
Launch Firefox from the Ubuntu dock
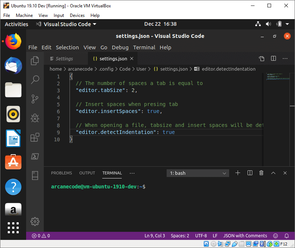[13, 41]
